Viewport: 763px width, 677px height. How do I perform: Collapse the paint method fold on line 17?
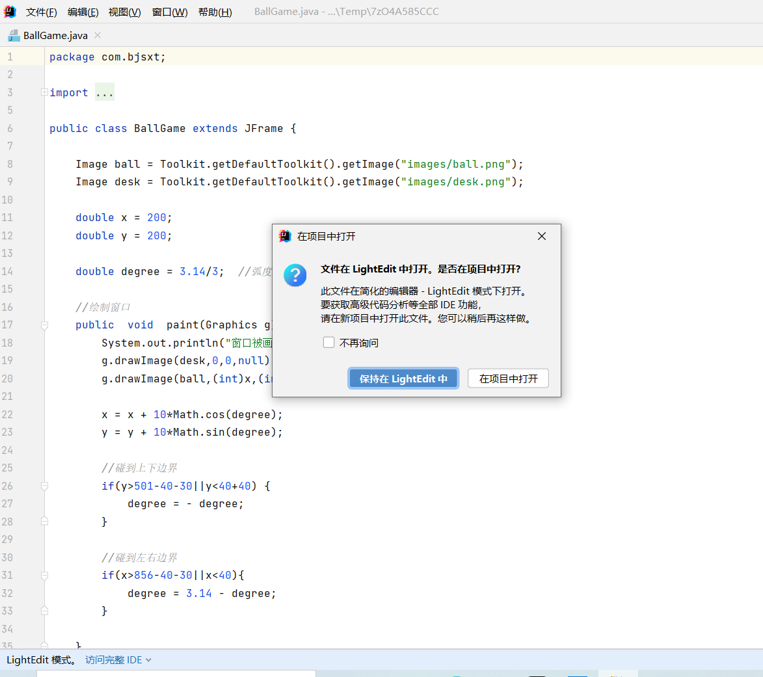click(x=44, y=325)
